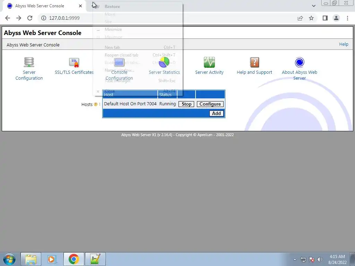This screenshot has height=266, width=355.
Task: Add a new host
Action: (x=216, y=113)
